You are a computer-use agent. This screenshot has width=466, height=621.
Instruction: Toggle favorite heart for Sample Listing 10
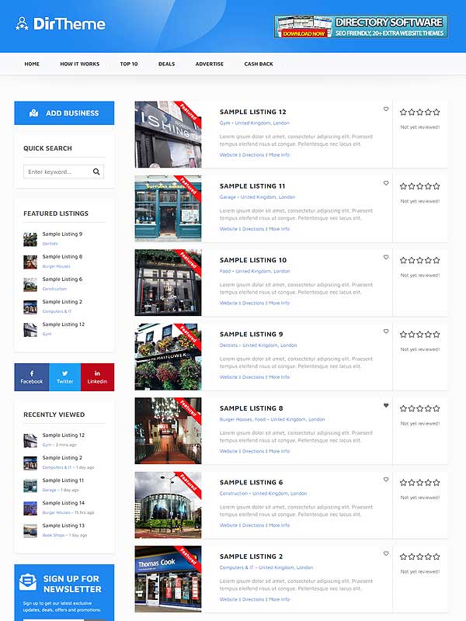(x=386, y=258)
